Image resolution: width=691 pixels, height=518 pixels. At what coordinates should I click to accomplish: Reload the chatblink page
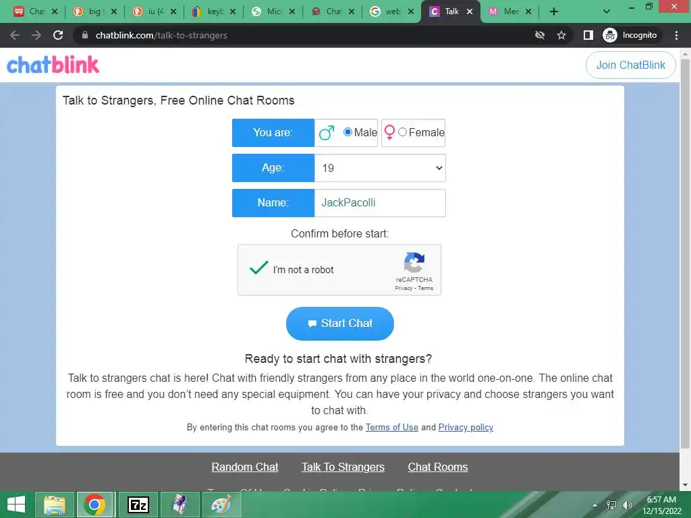pos(58,35)
